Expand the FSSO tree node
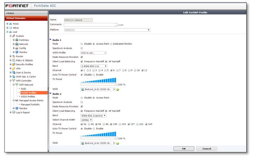Screen dimensions: 255x158 click(7, 24)
